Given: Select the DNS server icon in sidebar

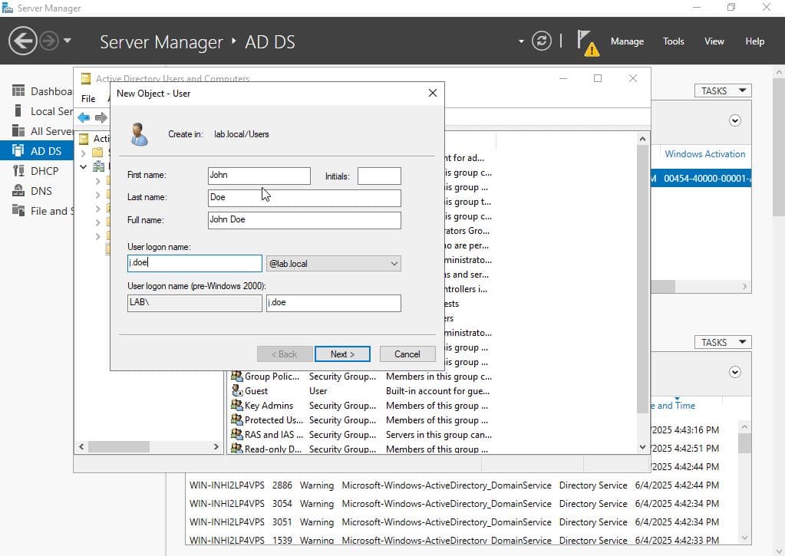Looking at the screenshot, I should 18,191.
